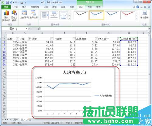Switch to the 页面布局 (Page Layout) tab
152x126 pixels.
(x=35, y=7)
